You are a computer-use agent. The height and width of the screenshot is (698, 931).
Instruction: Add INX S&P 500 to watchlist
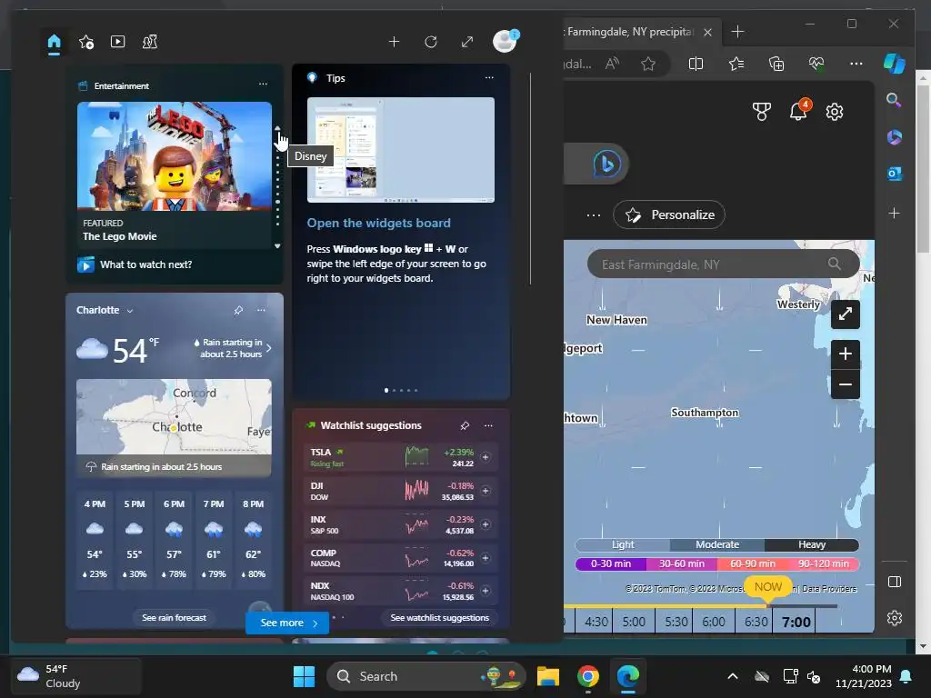tap(486, 524)
